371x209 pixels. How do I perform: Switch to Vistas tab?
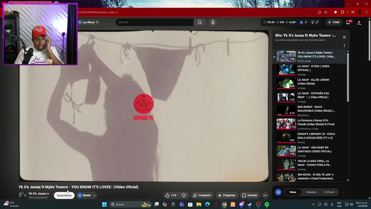click(x=293, y=192)
